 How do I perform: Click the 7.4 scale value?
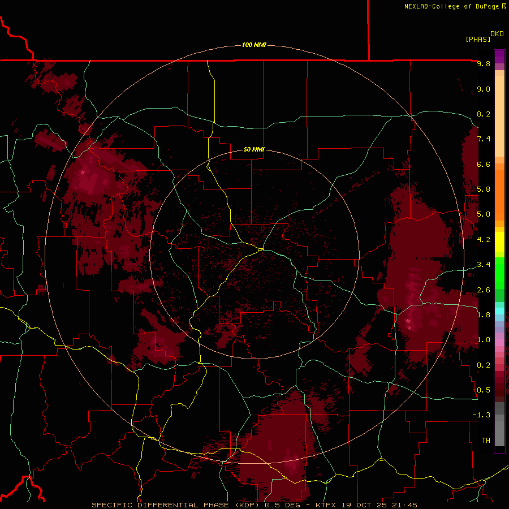click(x=484, y=139)
